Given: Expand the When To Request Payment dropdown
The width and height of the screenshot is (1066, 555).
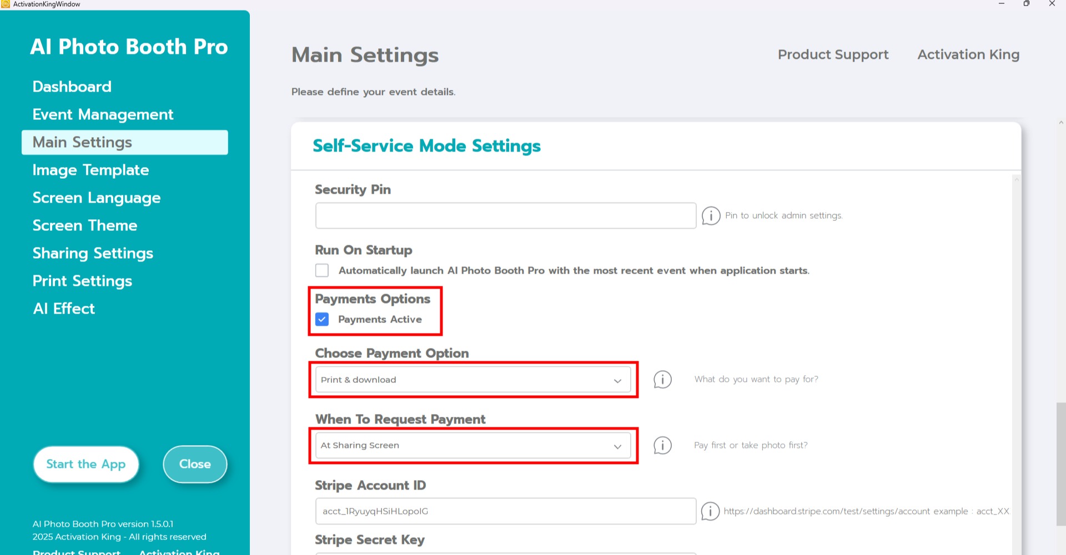Looking at the screenshot, I should point(472,446).
